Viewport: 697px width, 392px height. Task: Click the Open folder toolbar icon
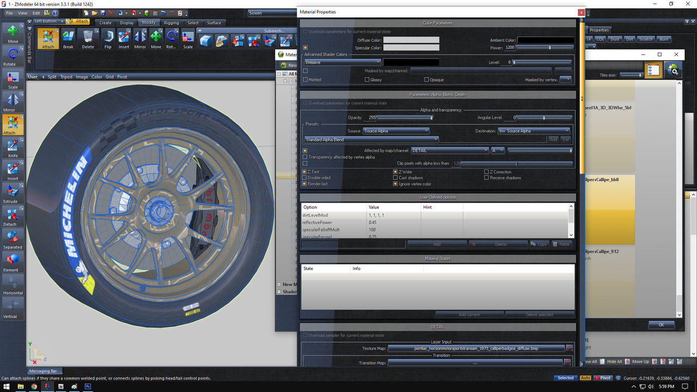click(94, 13)
